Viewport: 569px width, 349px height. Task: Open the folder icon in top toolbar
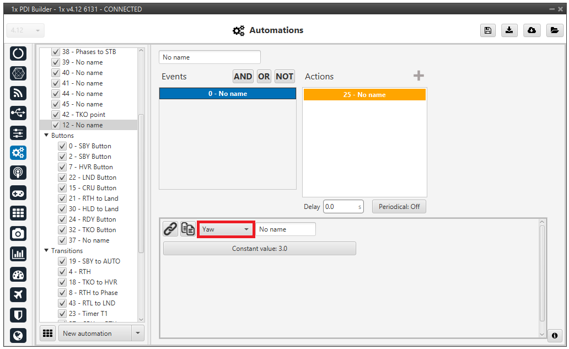pyautogui.click(x=554, y=30)
